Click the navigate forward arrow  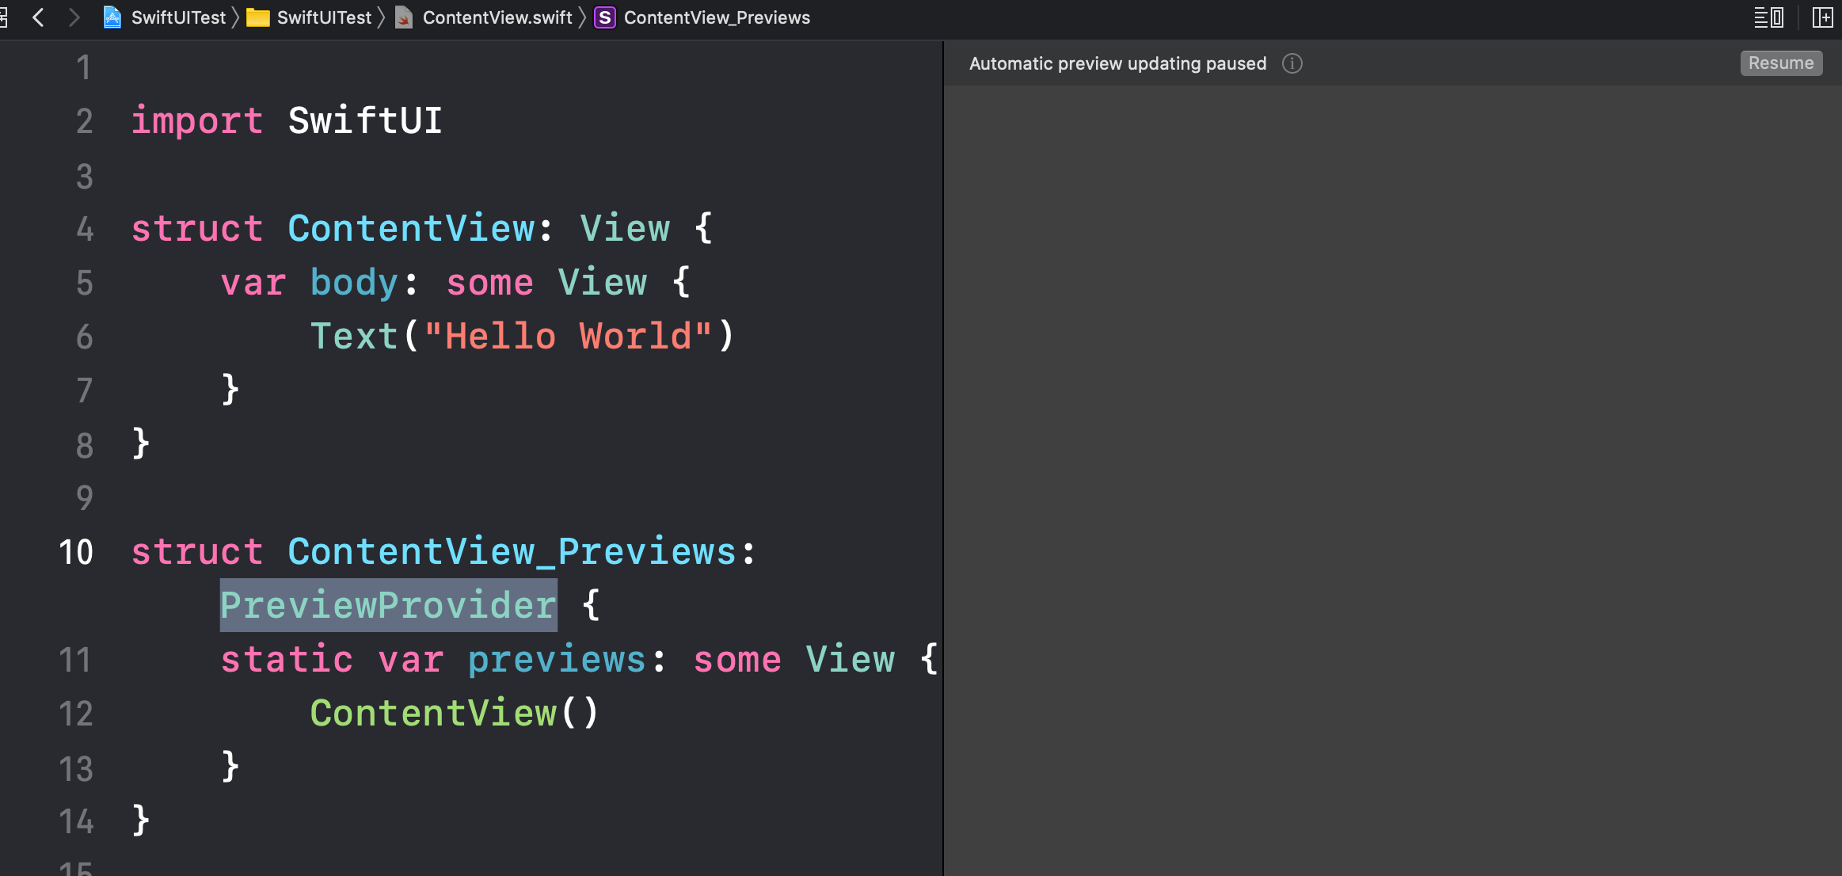pyautogui.click(x=74, y=17)
